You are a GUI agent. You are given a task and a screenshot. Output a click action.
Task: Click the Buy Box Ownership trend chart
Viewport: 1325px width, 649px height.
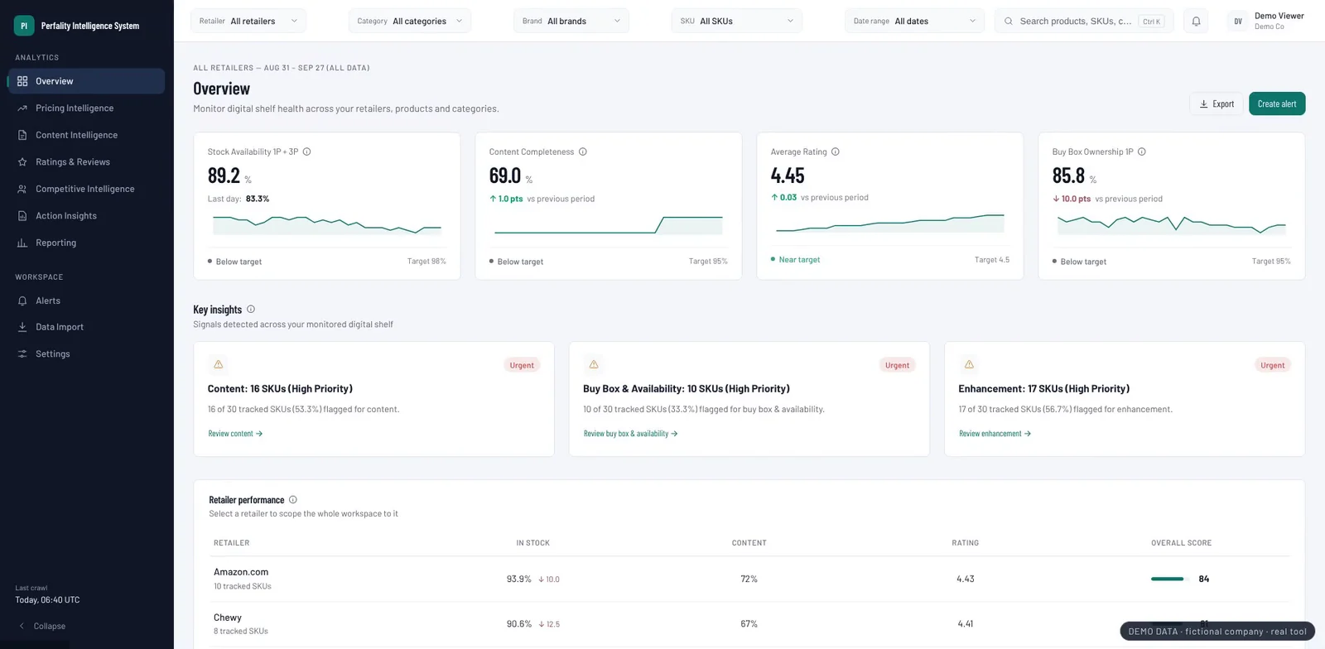[x=1172, y=224]
